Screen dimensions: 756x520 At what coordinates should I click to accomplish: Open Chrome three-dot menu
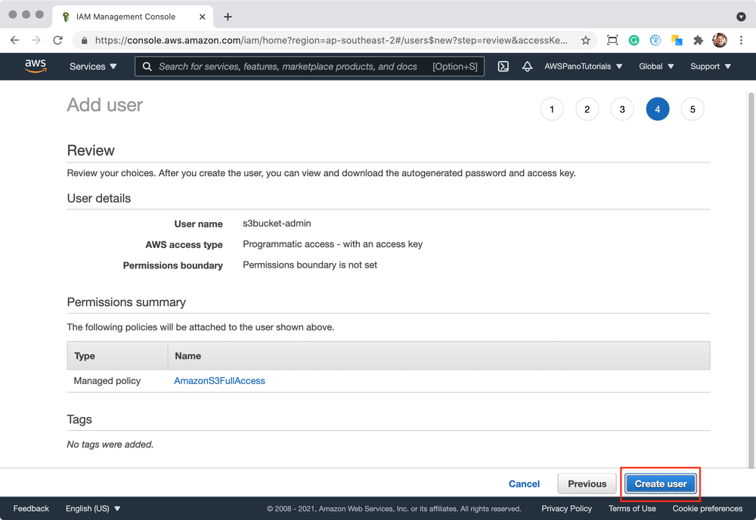741,41
